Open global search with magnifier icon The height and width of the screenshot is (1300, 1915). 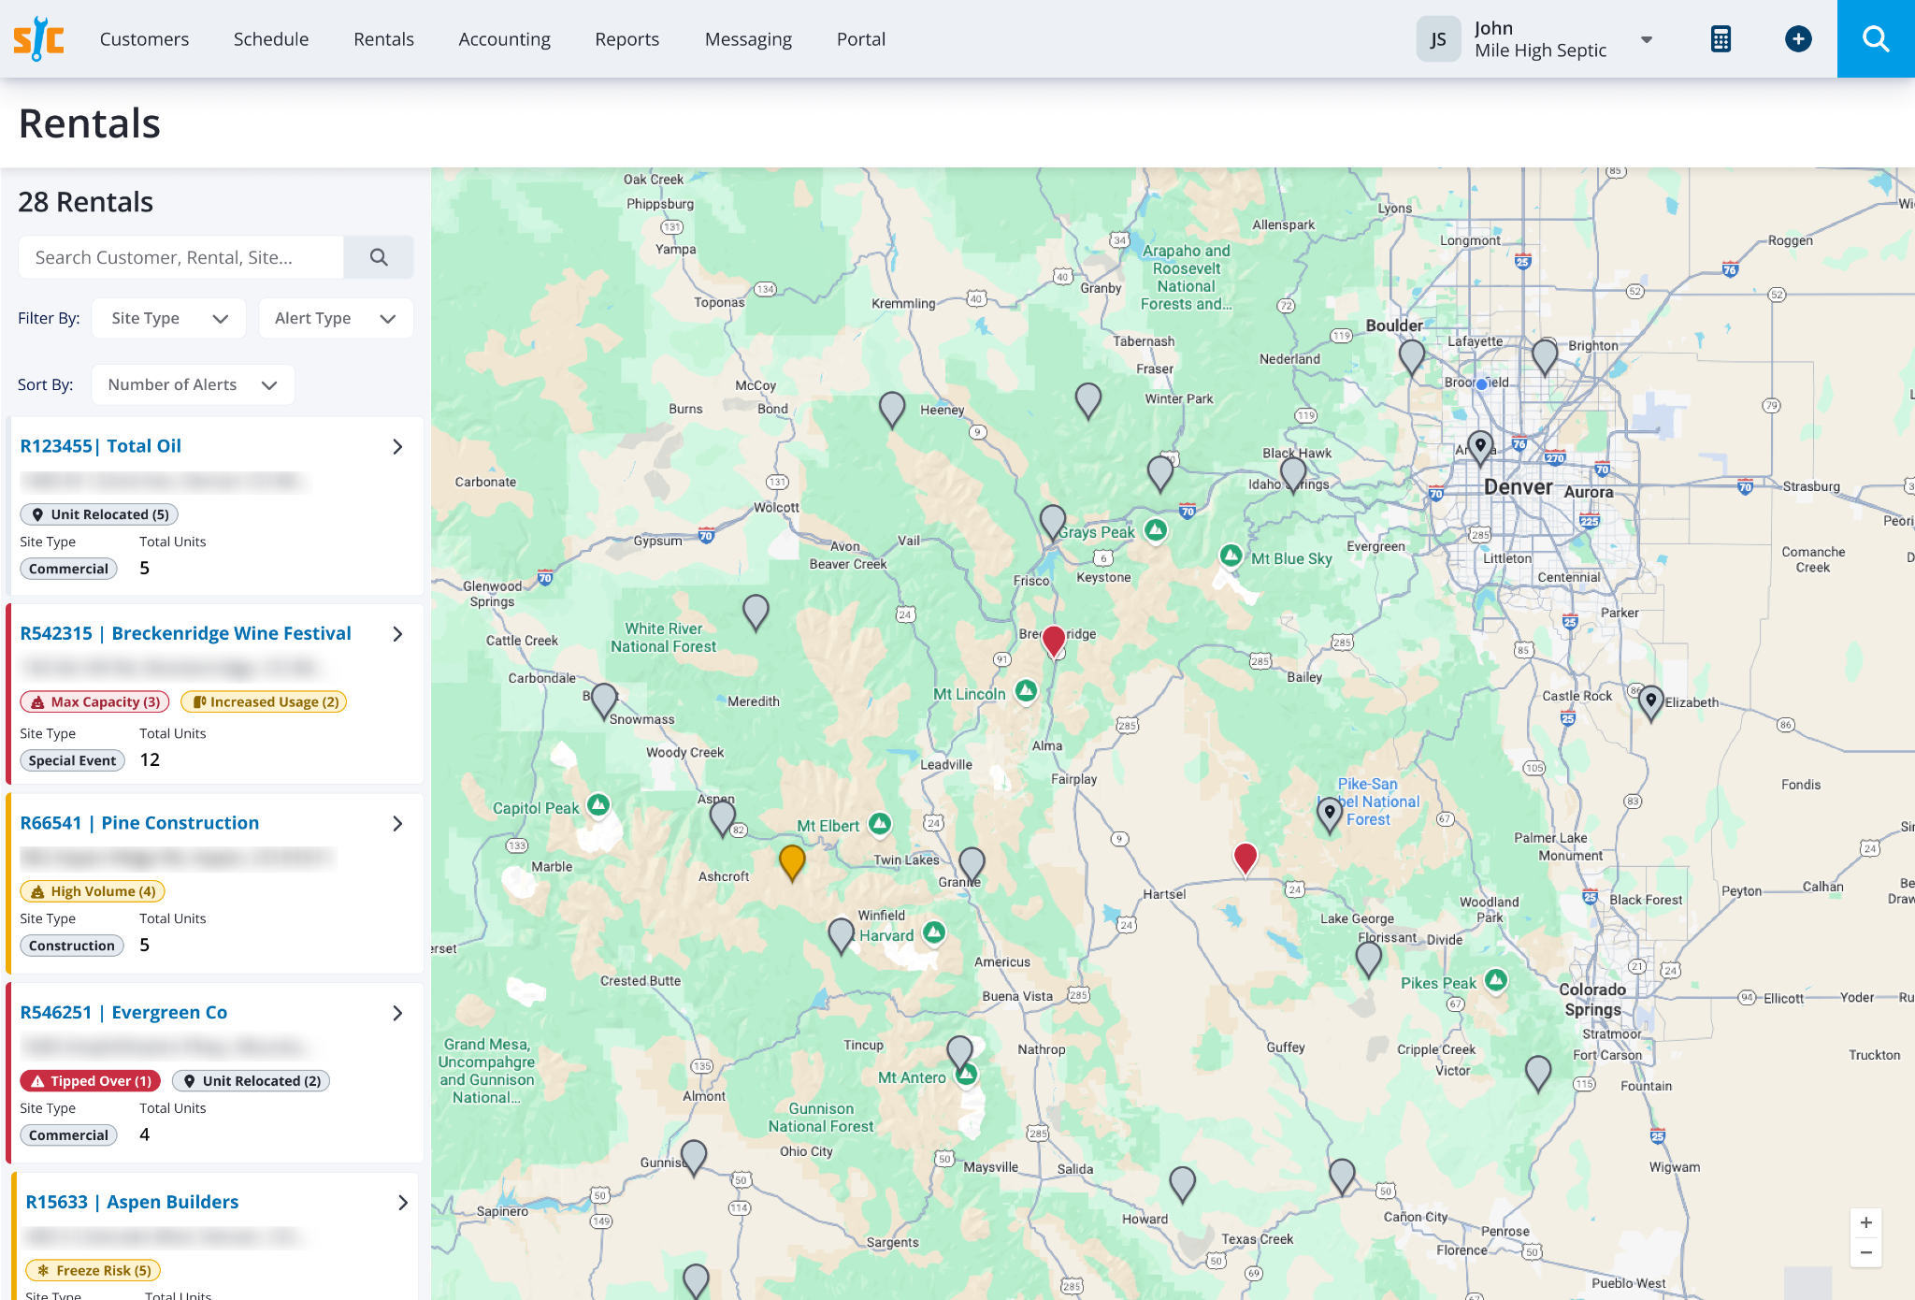tap(1876, 38)
